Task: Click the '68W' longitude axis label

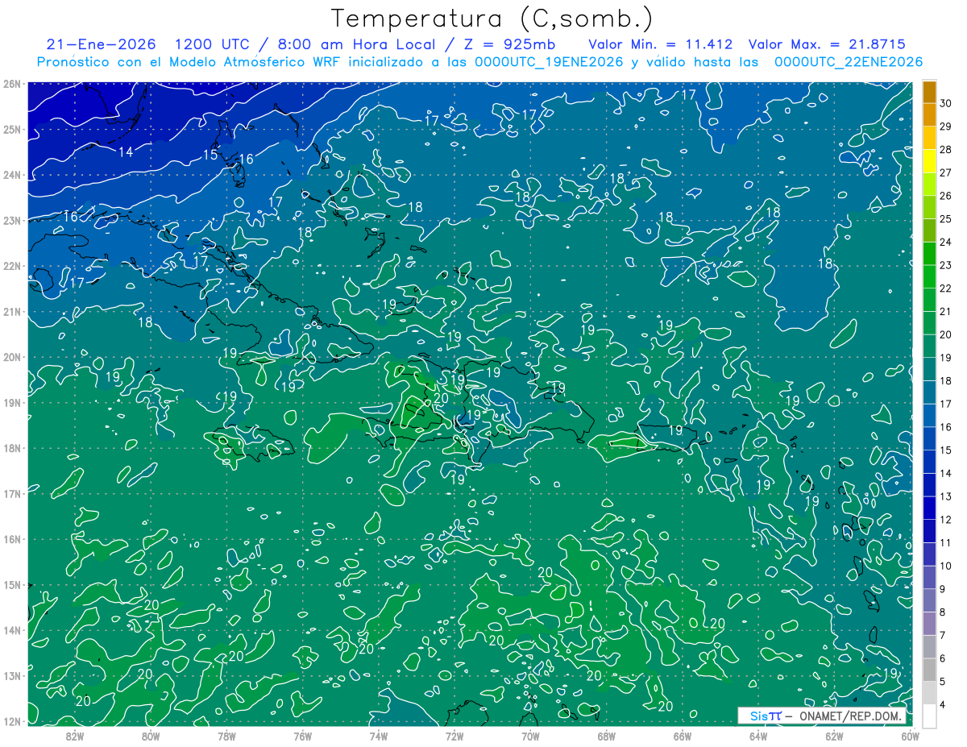Action: pyautogui.click(x=606, y=736)
